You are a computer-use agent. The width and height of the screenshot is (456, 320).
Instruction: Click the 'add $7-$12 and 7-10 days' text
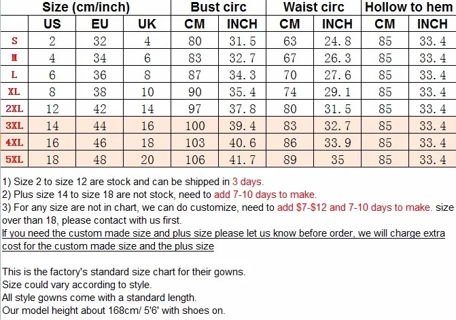click(x=355, y=207)
